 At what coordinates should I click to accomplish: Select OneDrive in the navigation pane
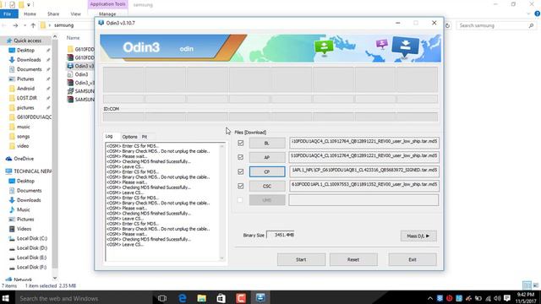pos(24,159)
